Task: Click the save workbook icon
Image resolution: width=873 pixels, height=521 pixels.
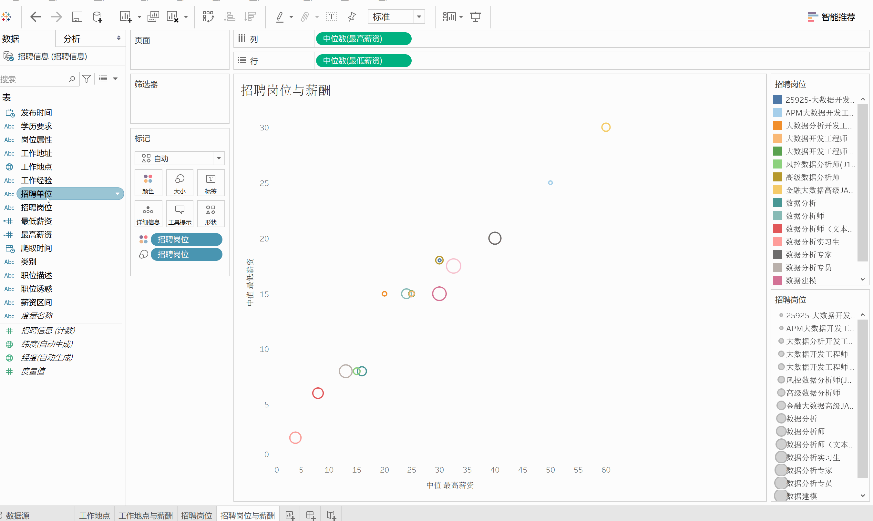Action: tap(77, 16)
